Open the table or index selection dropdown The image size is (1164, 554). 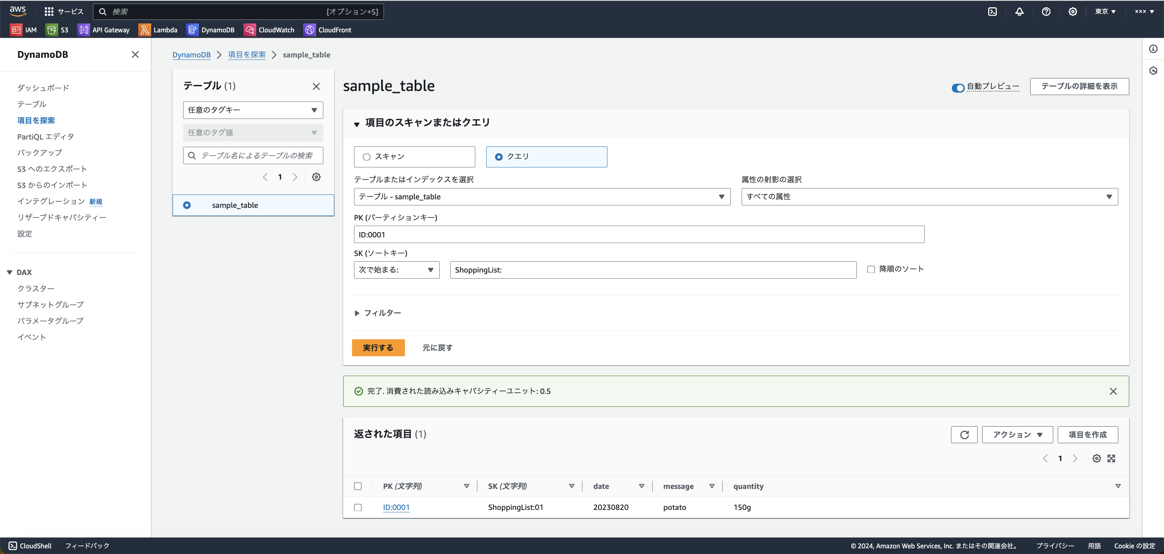[x=542, y=197]
